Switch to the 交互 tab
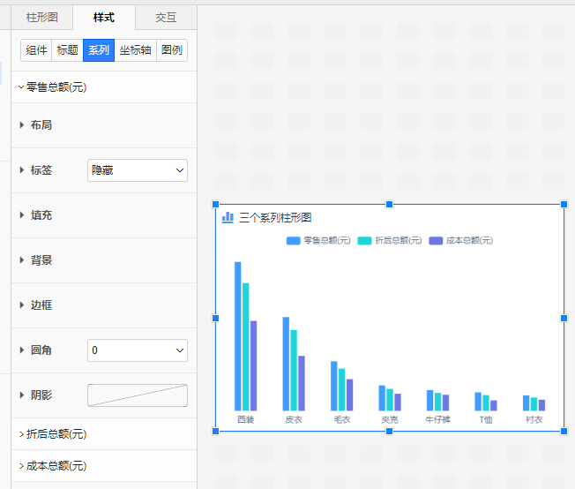 click(x=166, y=18)
